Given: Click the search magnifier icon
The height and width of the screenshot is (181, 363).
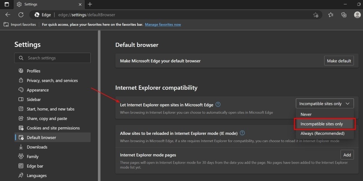Looking at the screenshot, I should [21, 58].
